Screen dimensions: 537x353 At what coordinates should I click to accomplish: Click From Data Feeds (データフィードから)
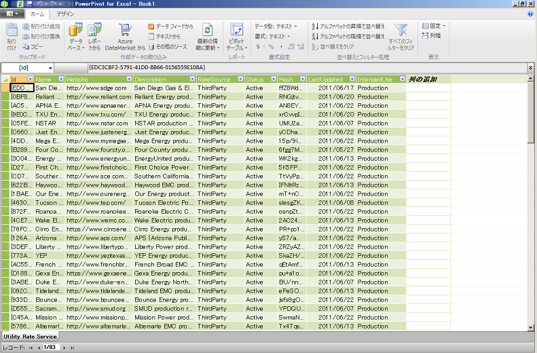click(x=170, y=26)
